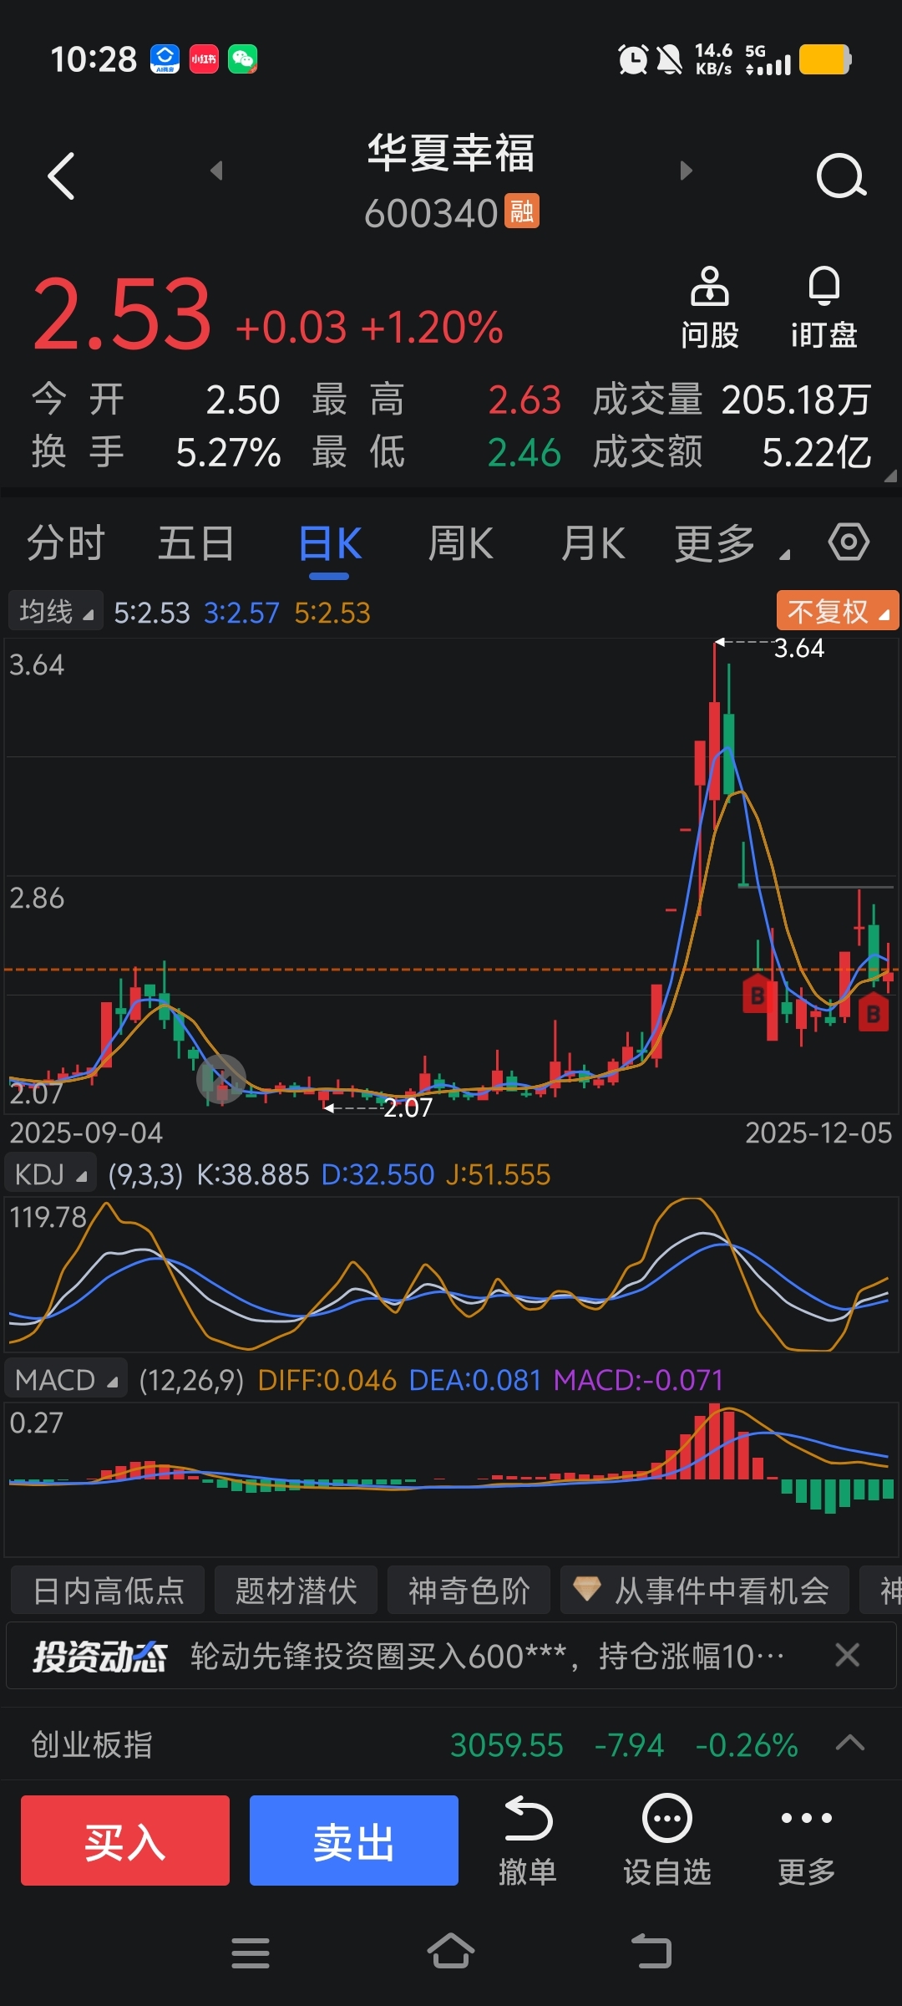Tap 从事件中看机会 chip

coord(705,1590)
